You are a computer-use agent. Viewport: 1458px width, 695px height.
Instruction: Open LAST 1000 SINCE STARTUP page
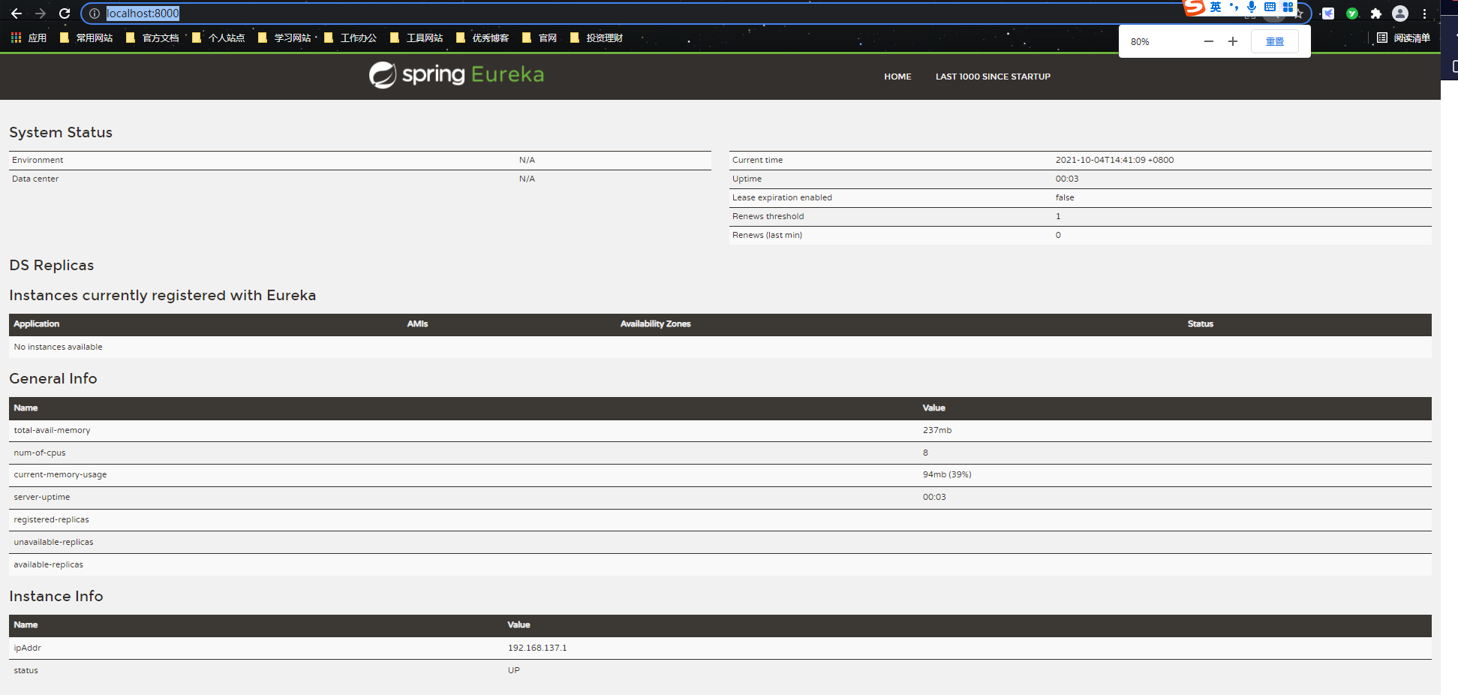[993, 77]
